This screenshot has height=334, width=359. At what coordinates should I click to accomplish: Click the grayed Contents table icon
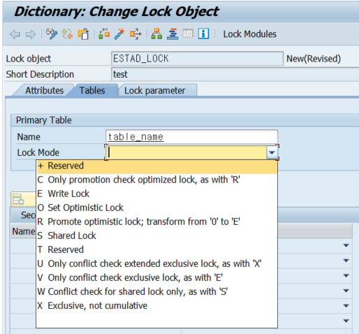click(188, 34)
